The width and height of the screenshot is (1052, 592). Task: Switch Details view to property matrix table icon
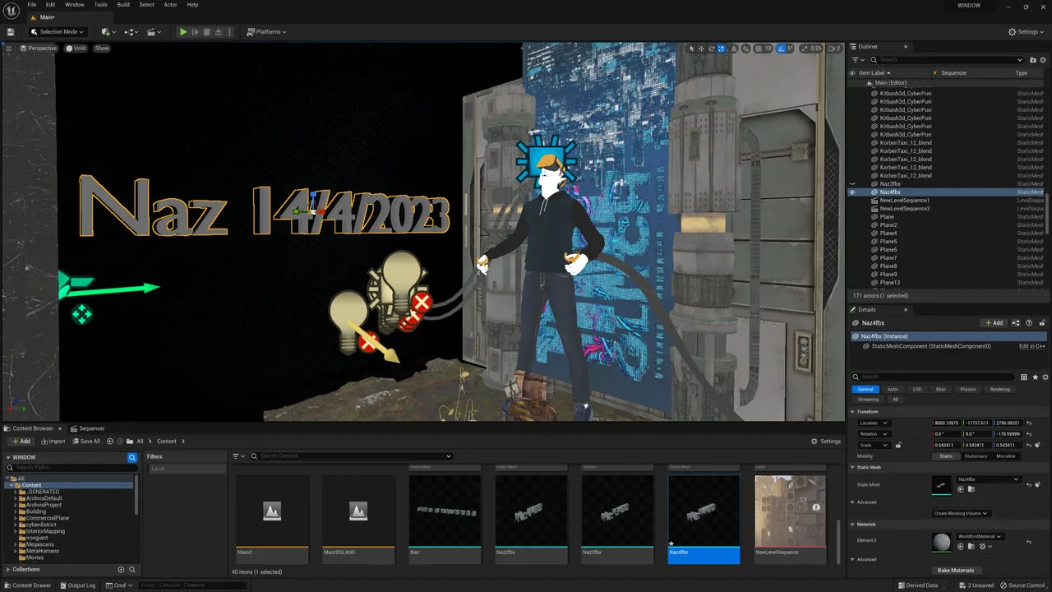(x=1023, y=377)
